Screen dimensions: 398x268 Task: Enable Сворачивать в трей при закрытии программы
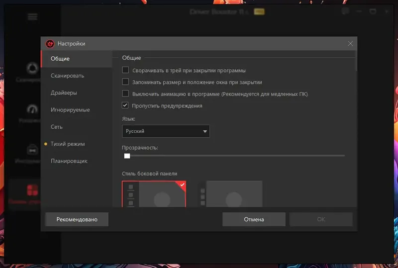125,70
